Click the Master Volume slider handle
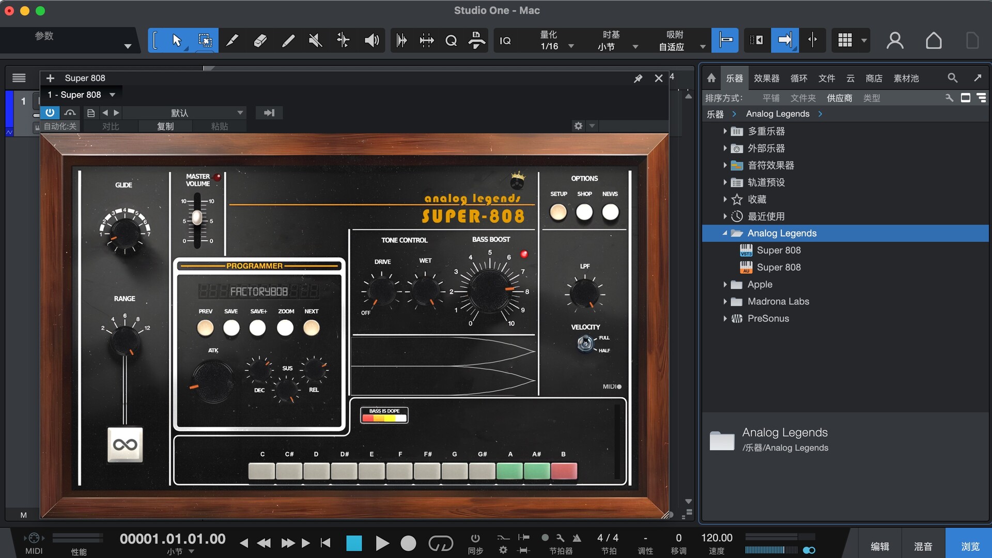The image size is (992, 558). (197, 218)
